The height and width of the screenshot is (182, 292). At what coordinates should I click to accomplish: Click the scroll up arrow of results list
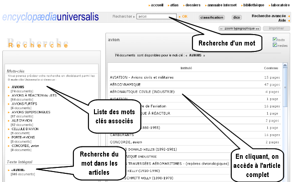(x=285, y=65)
